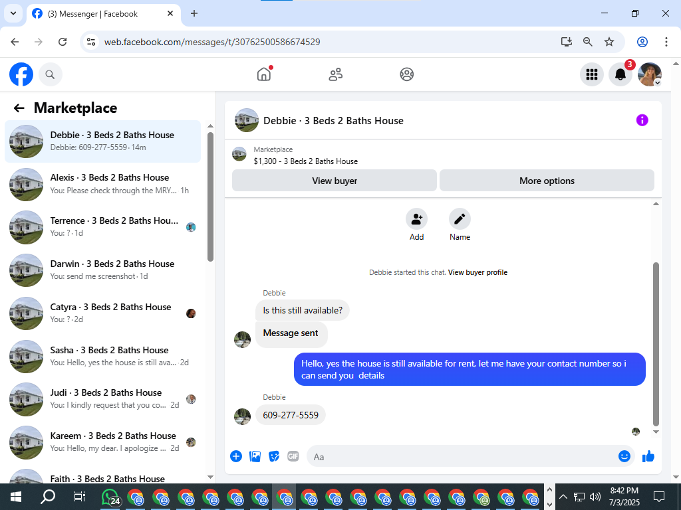Open the Chrome profile icon
Viewport: 681px width, 510px height.
(x=642, y=42)
